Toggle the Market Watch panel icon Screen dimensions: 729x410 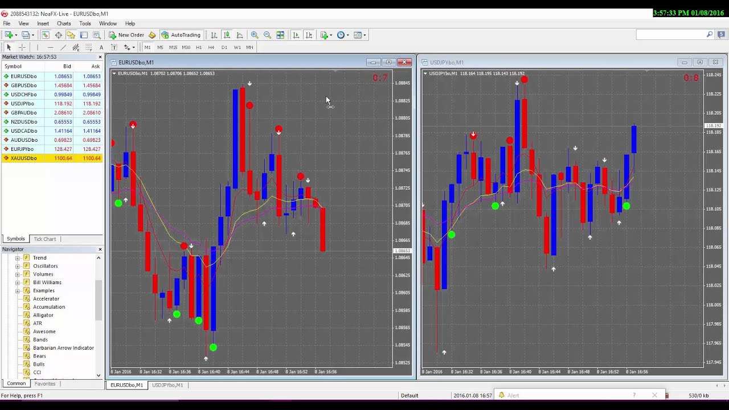pyautogui.click(x=46, y=35)
